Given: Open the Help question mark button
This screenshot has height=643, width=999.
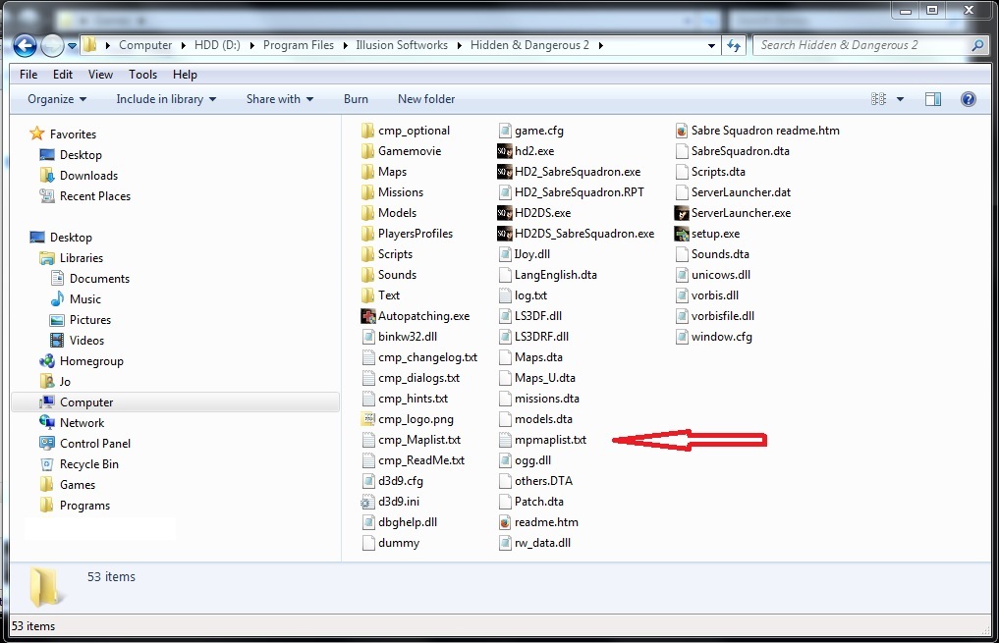Looking at the screenshot, I should pos(968,99).
